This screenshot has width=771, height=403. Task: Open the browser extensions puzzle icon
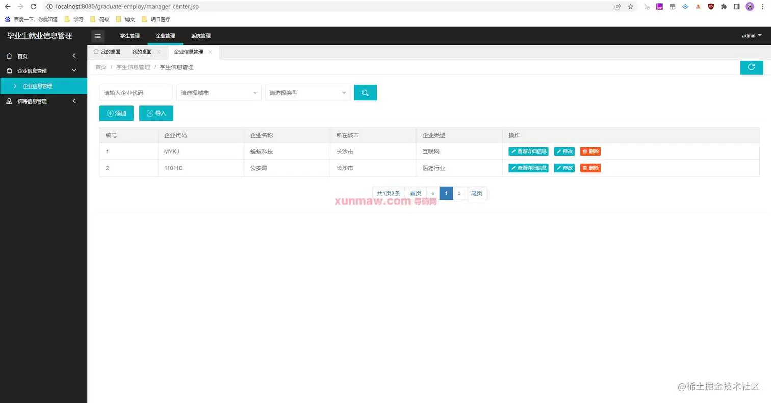click(x=724, y=7)
